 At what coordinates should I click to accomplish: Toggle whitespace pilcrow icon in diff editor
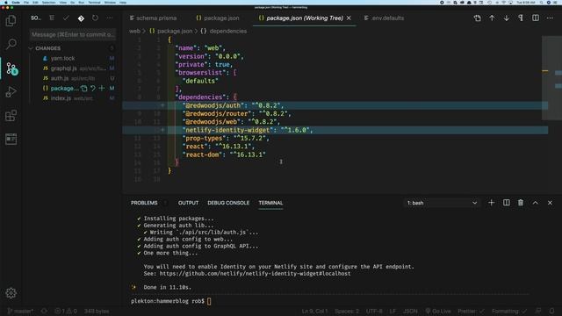coord(521,18)
